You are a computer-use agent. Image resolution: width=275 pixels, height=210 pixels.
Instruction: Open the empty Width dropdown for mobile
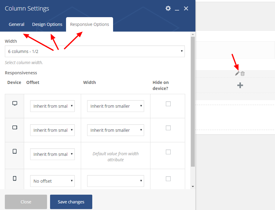coord(115,181)
